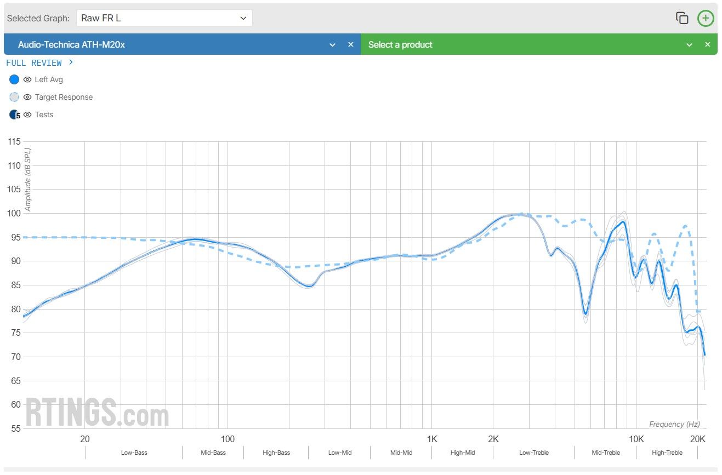Screen dimensions: 722x475
Task: Click the Amplitude (dB SPL) axis title
Action: (28, 179)
